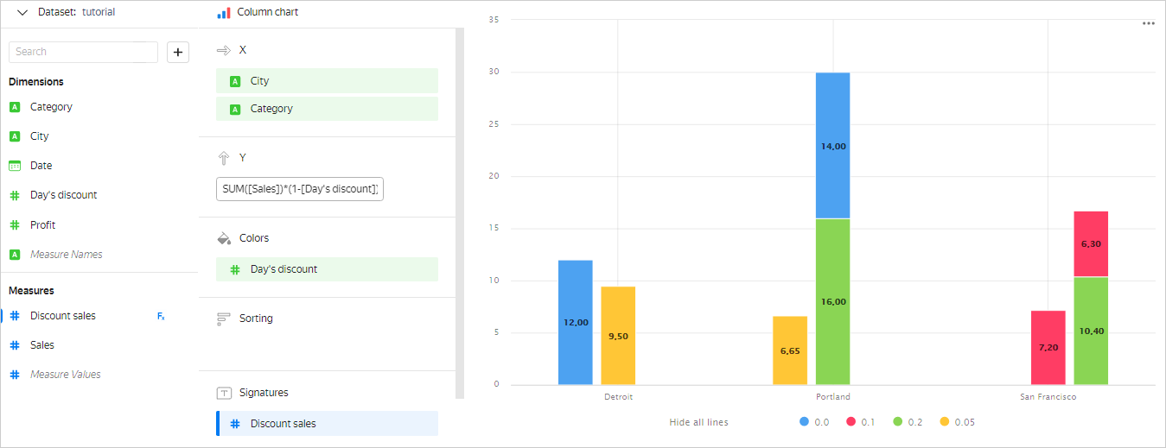Click the Fx formula icon on Discount sales
The image size is (1166, 448).
(161, 316)
